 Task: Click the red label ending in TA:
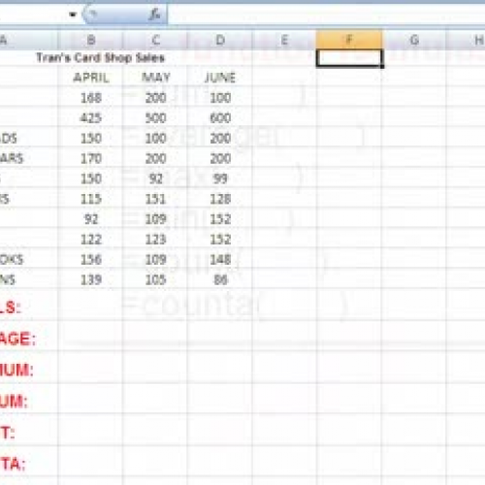(13, 464)
